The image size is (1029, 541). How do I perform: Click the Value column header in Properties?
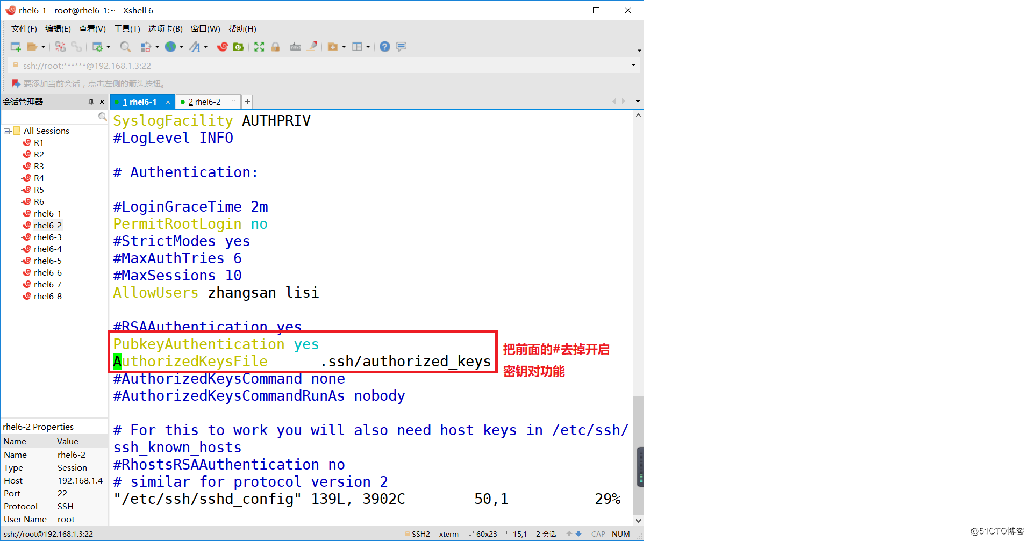click(81, 441)
